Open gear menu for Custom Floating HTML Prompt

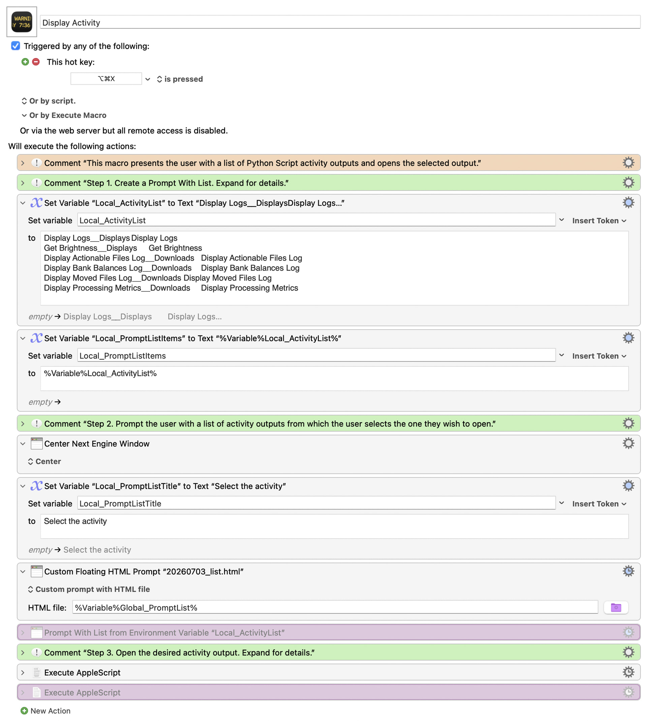628,571
